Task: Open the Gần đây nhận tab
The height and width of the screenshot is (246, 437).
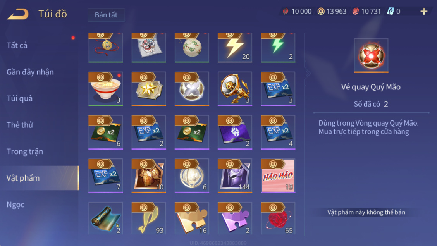Action: point(30,72)
